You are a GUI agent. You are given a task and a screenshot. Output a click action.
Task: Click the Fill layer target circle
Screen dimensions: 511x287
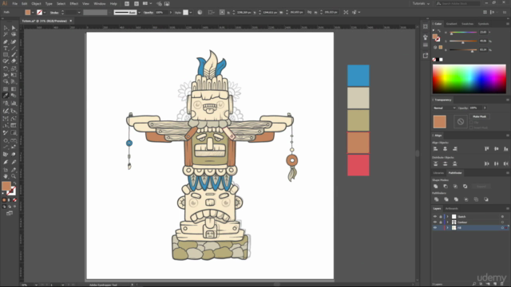(502, 228)
